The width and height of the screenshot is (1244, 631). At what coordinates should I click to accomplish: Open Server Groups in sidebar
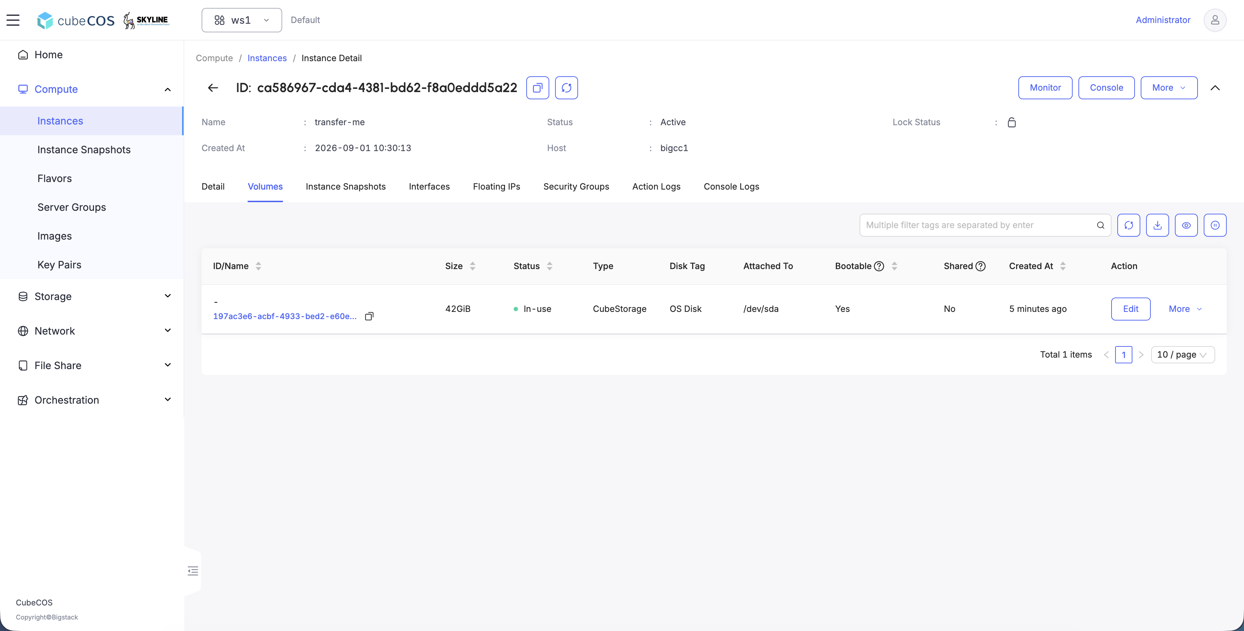coord(92,207)
